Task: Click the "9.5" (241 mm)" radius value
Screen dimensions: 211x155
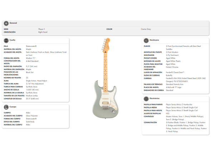Action: click(x=31, y=66)
